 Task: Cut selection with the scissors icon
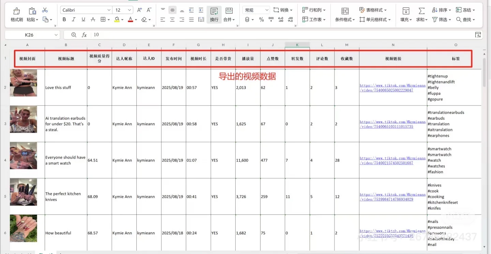pos(45,10)
